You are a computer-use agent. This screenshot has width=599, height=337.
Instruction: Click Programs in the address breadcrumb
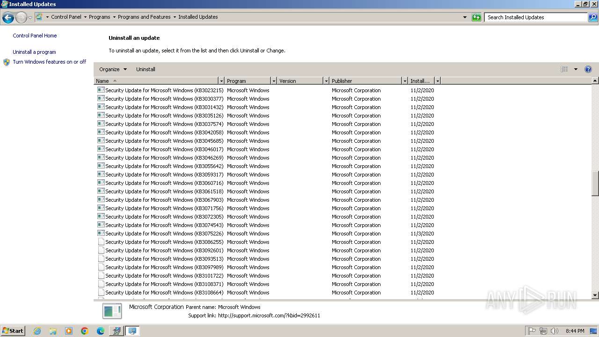click(x=100, y=17)
